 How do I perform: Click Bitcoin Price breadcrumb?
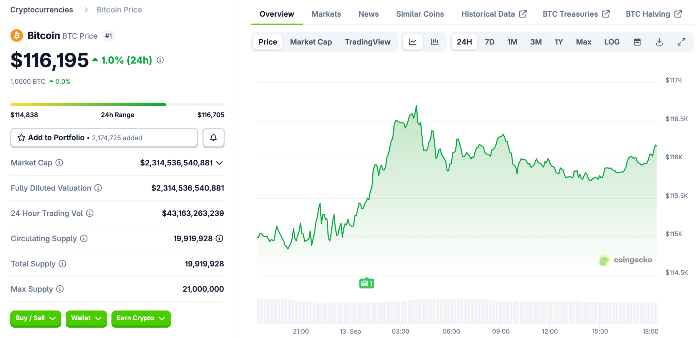click(119, 10)
